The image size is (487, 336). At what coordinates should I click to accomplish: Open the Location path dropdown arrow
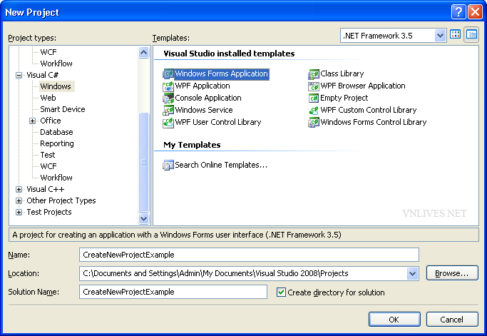click(412, 273)
